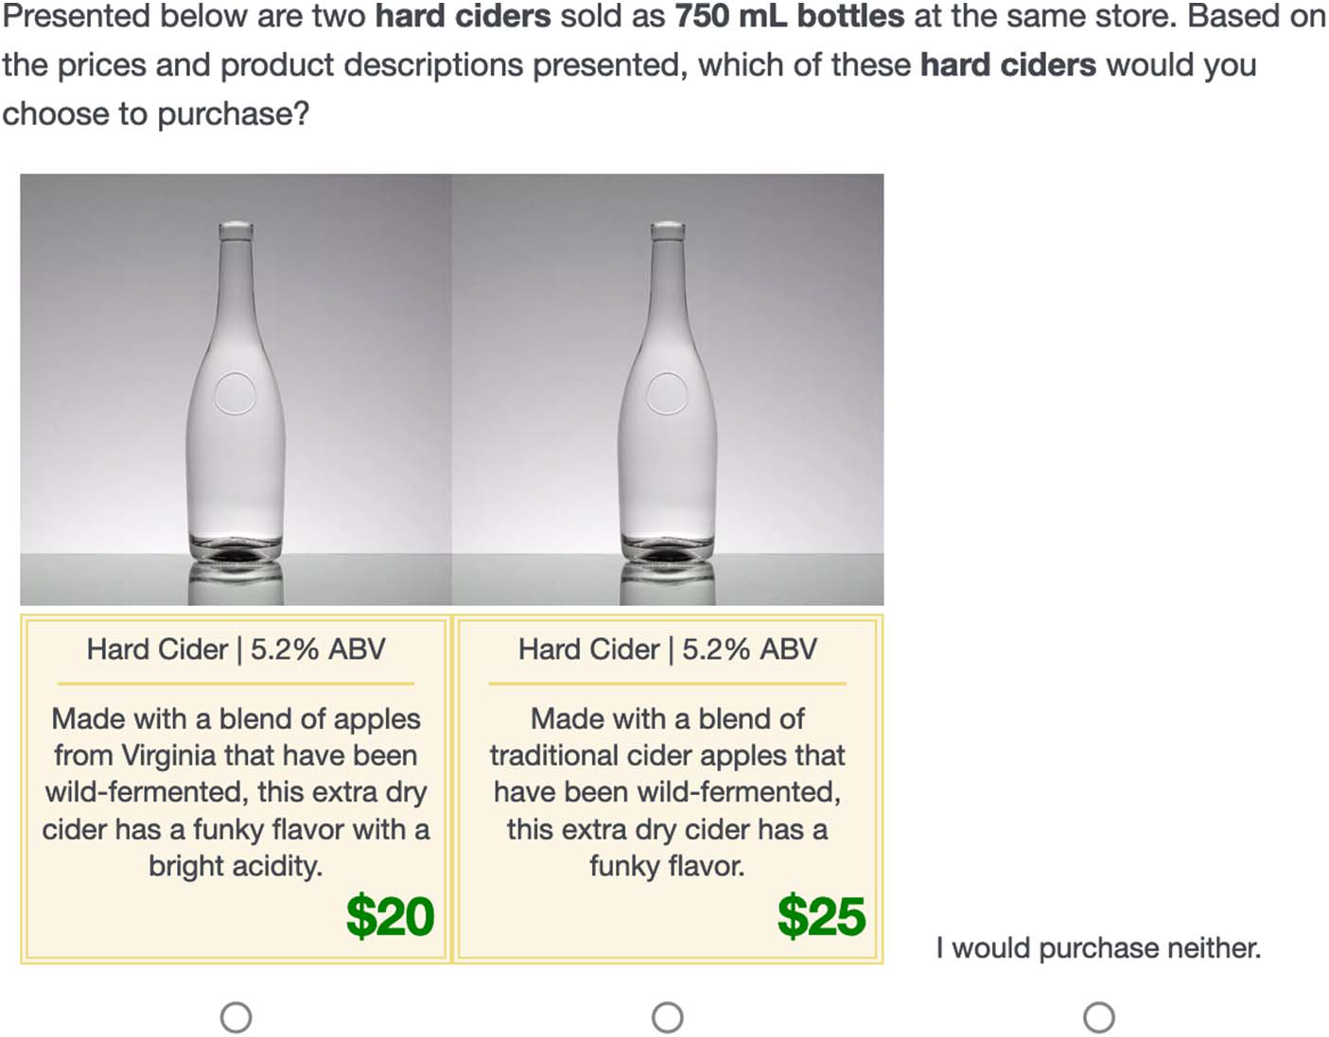Click the circle emblem on right bottle
The width and height of the screenshot is (1329, 1037).
point(667,393)
